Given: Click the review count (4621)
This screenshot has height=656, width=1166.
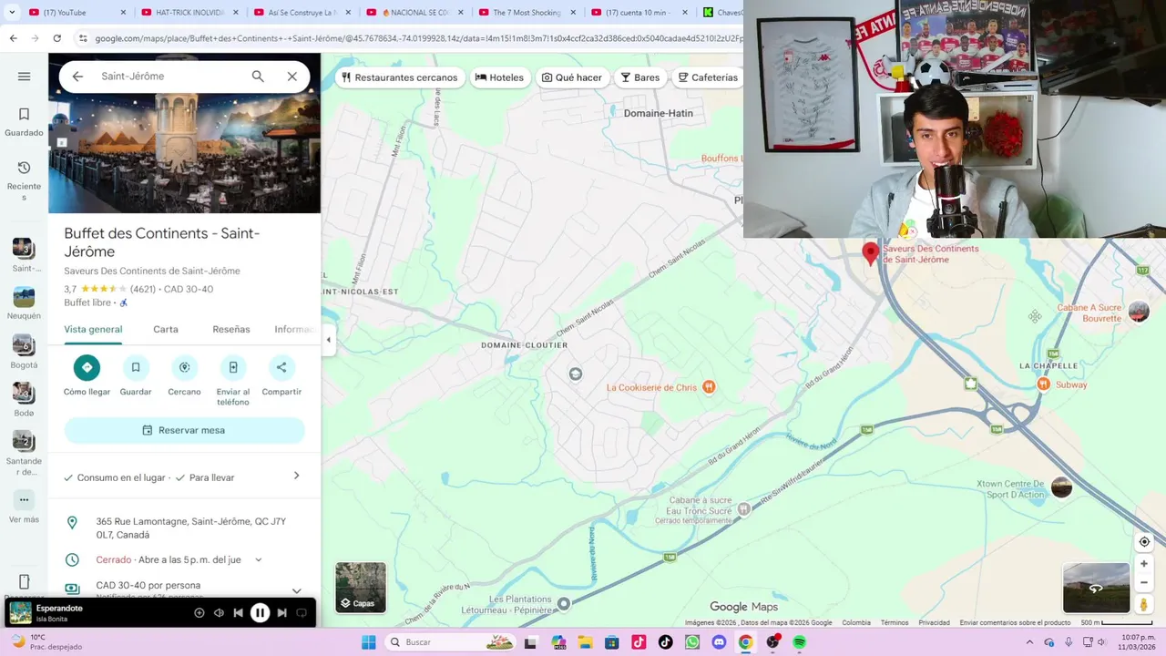Looking at the screenshot, I should click(x=143, y=290).
